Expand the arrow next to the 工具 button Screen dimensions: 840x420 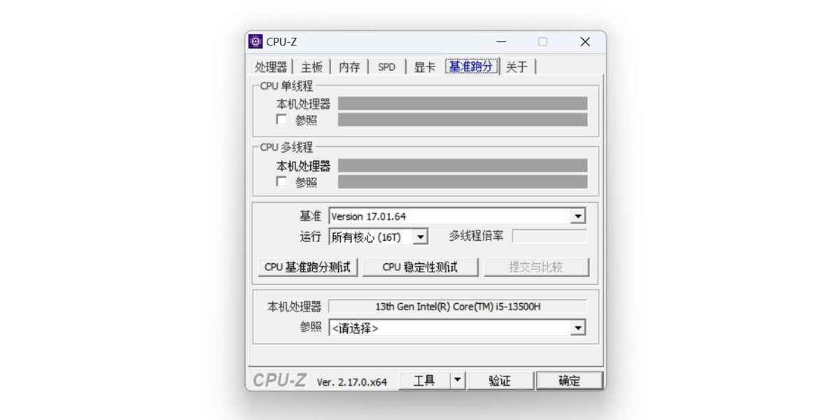coord(456,380)
